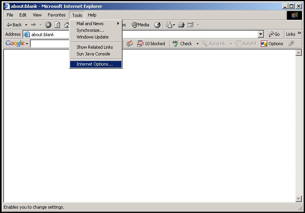This screenshot has width=305, height=213.
Task: Refresh the page with Refresh icon
Action: (x=58, y=25)
